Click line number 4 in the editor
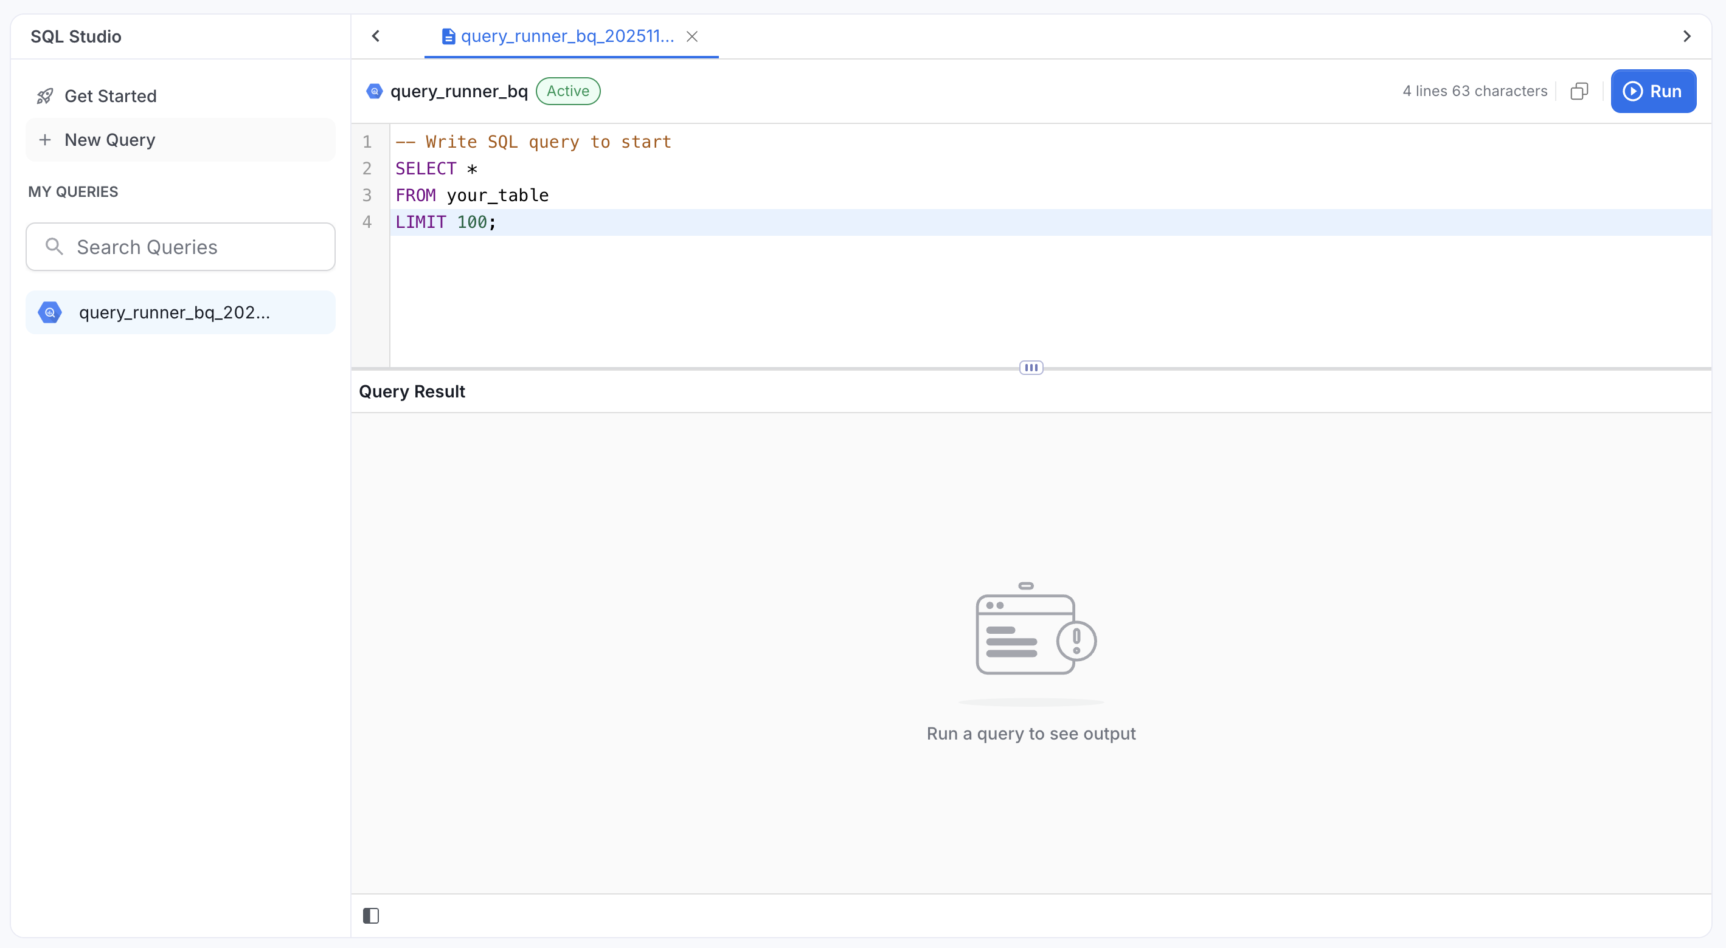 pos(367,222)
